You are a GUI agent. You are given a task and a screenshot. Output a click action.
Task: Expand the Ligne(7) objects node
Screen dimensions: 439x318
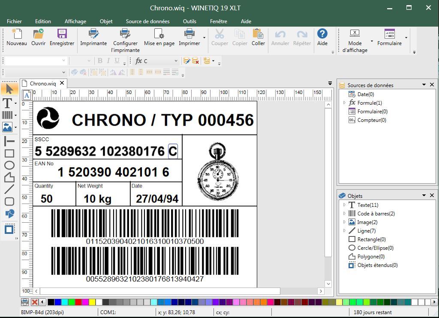pos(344,230)
